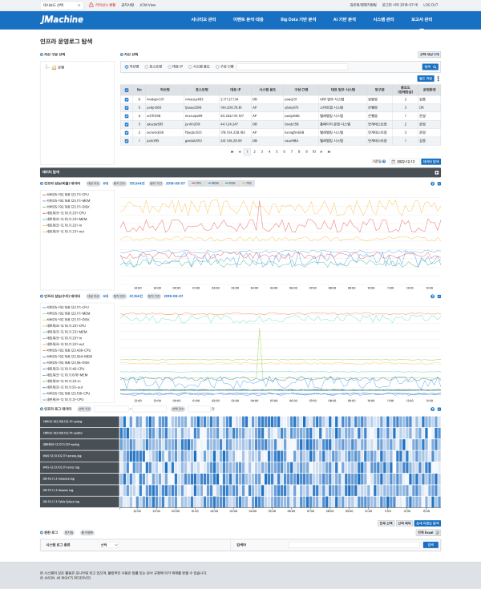Viewport: 481px width, 589px height.
Task: Open the kebab menu above the table
Action: [x=438, y=79]
